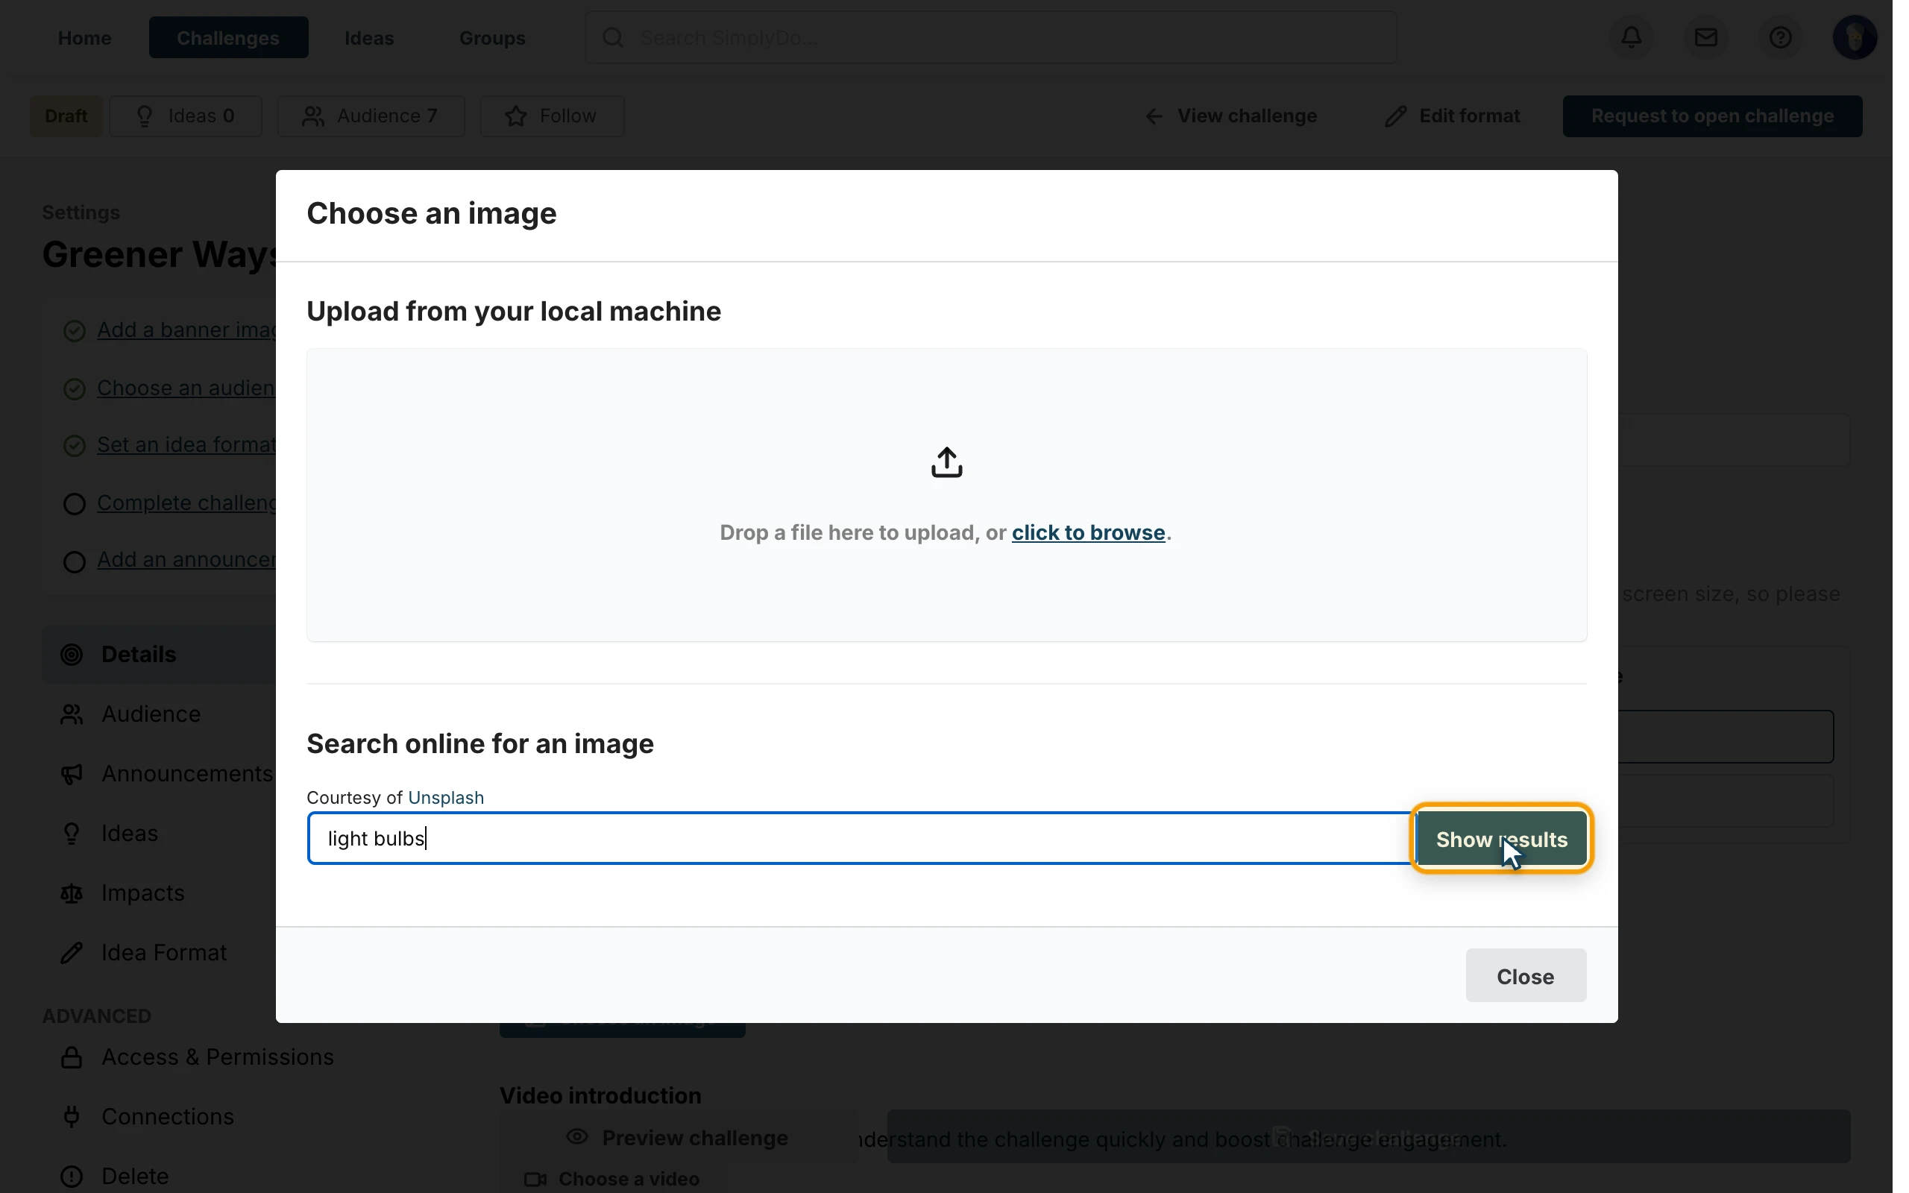Click the Edit format button
This screenshot has height=1193, width=1909.
1453,116
